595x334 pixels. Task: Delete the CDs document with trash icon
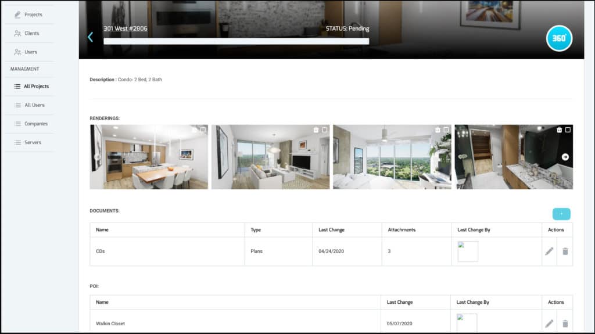click(565, 252)
